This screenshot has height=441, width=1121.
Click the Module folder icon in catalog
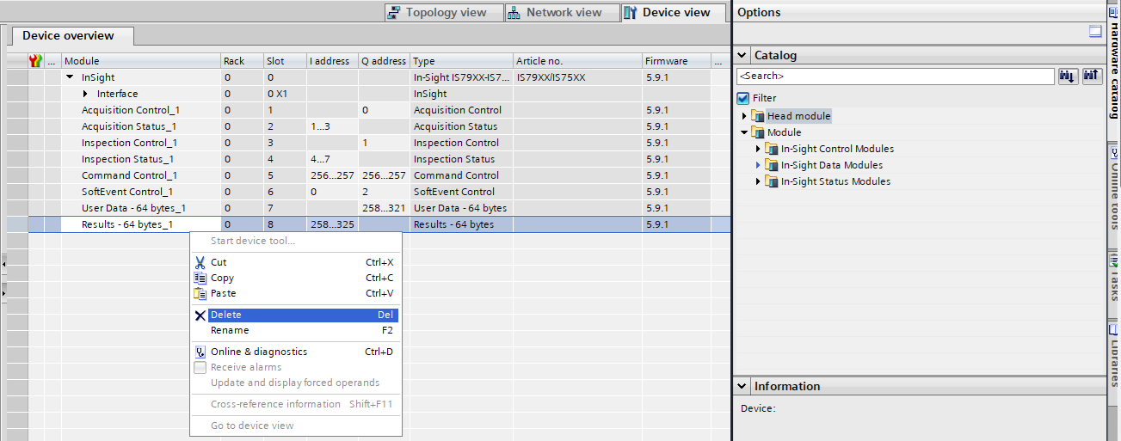click(x=758, y=132)
